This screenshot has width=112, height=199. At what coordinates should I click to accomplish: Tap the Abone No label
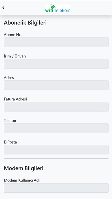click(x=13, y=35)
